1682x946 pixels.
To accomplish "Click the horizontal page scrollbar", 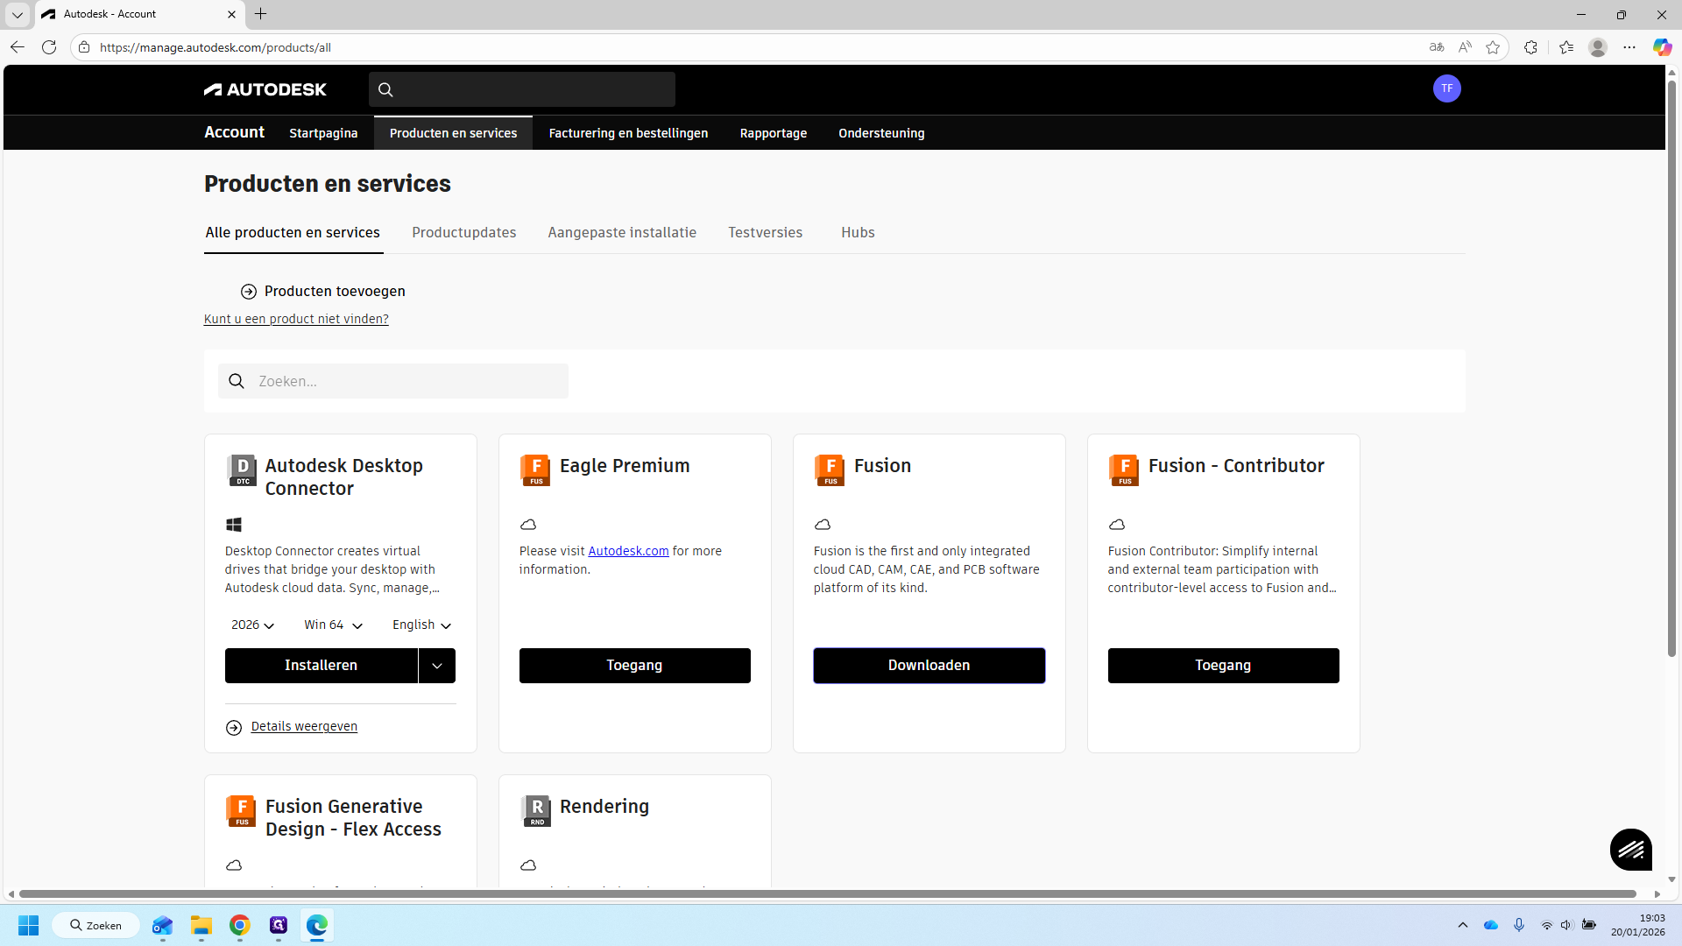I will pyautogui.click(x=828, y=894).
